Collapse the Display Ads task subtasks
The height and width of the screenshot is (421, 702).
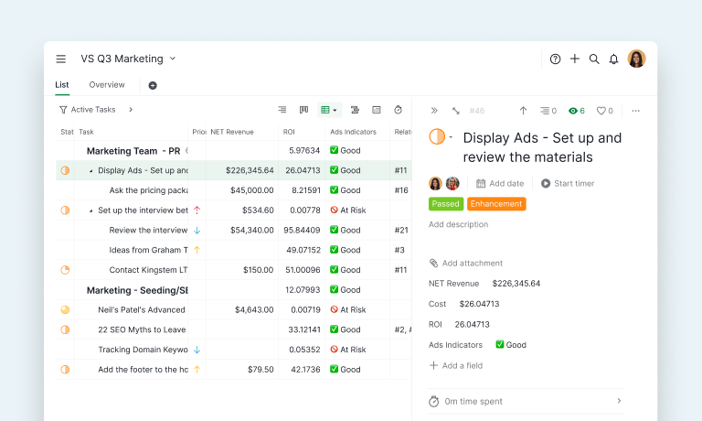[x=90, y=171]
